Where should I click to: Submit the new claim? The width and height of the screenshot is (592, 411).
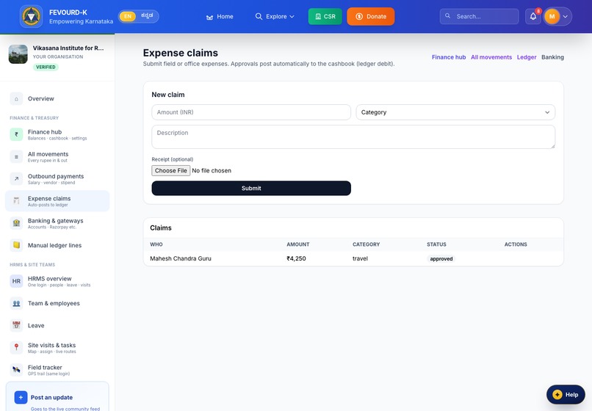(x=251, y=189)
